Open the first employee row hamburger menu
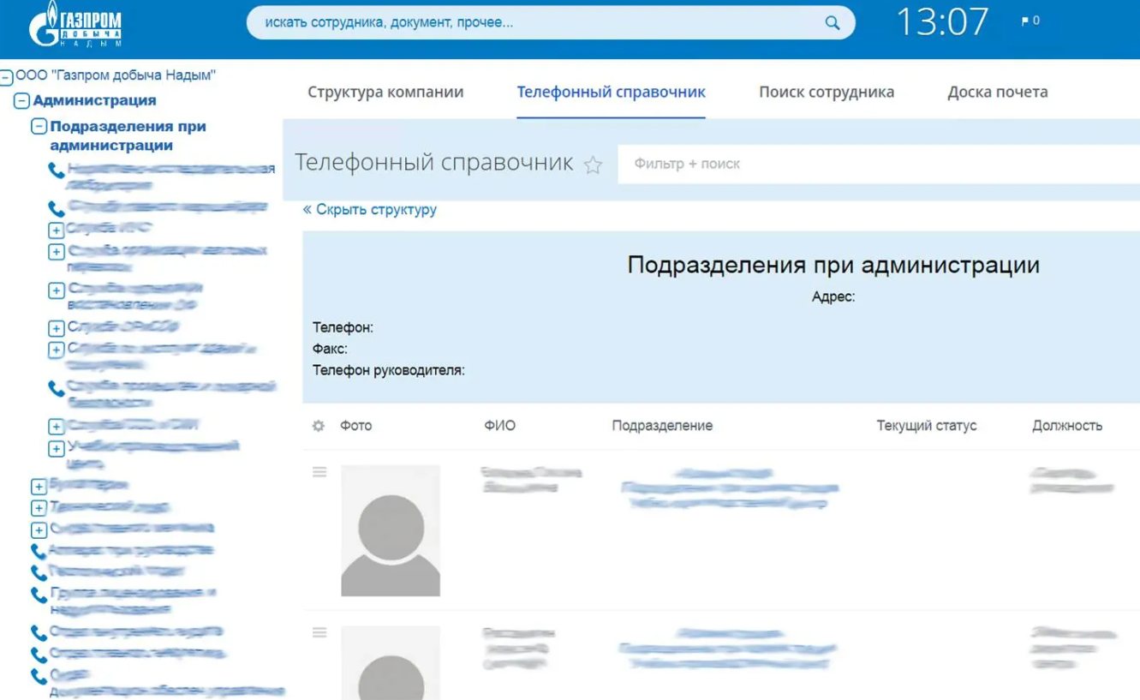 coord(319,472)
